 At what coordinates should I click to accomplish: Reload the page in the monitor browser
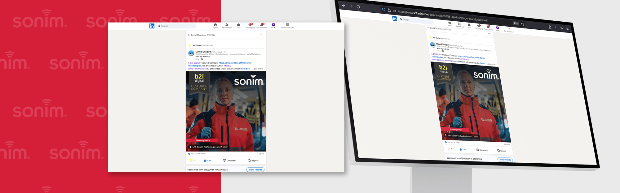(358, 6)
